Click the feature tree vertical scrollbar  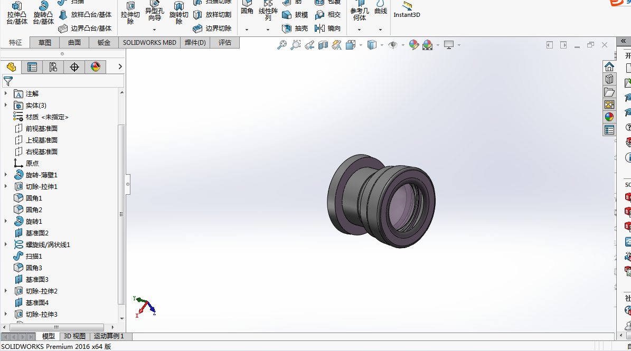pos(121,214)
